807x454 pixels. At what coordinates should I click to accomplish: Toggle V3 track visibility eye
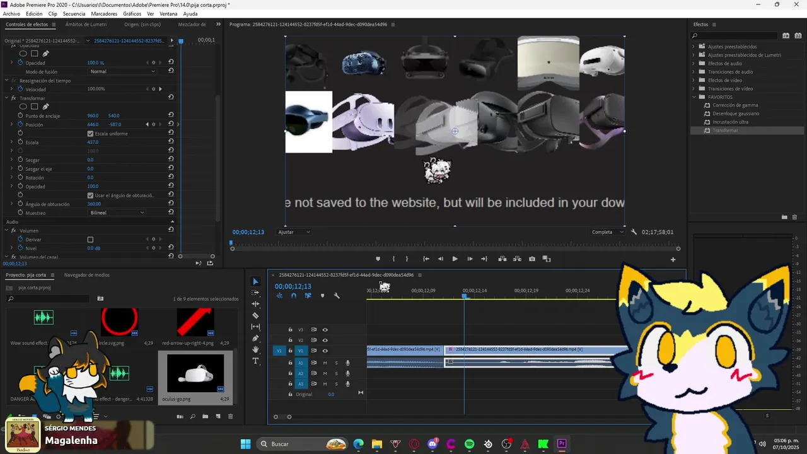325,330
